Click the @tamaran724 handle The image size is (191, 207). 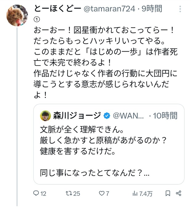[109, 9]
